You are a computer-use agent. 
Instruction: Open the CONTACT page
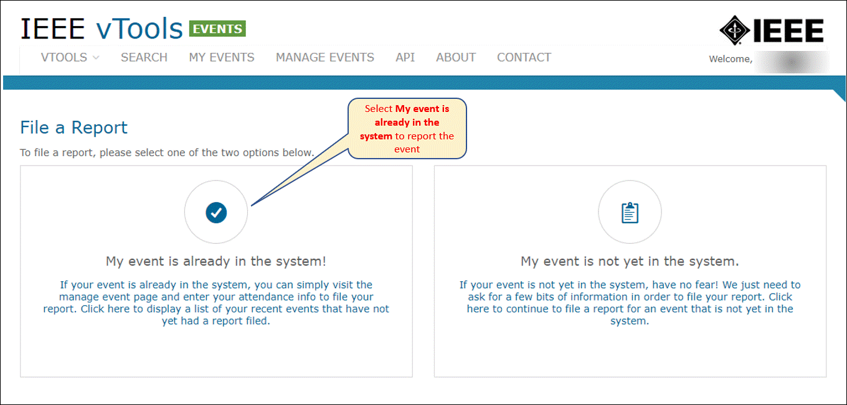pyautogui.click(x=524, y=57)
